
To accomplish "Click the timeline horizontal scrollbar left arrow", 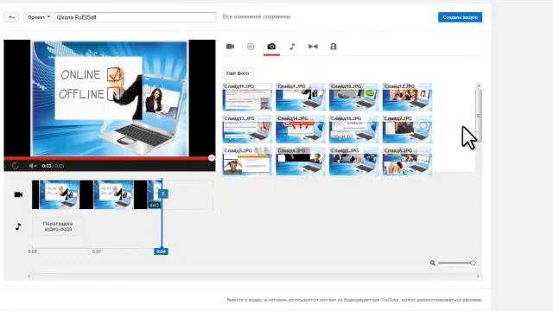I will [x=29, y=276].
